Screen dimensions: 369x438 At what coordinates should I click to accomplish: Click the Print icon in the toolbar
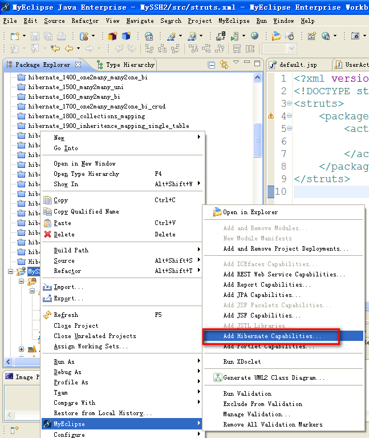pyautogui.click(x=62, y=36)
